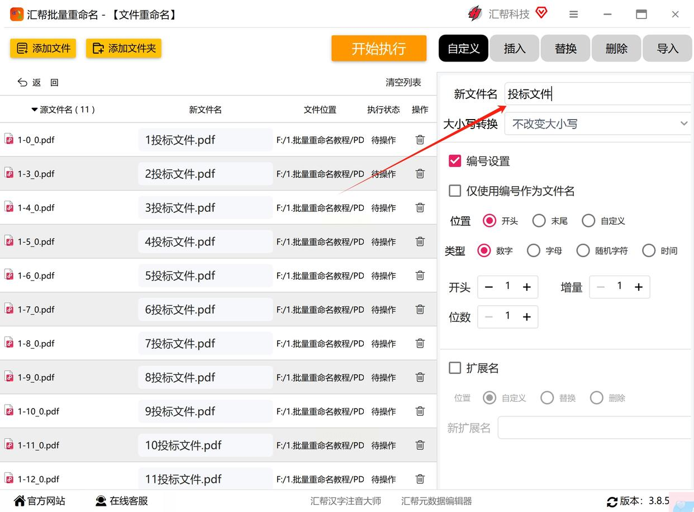
Task: Click 返回 to go back
Action: pos(38,82)
